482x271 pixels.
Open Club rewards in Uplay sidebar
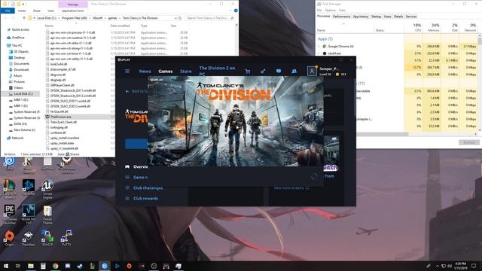[x=145, y=199]
